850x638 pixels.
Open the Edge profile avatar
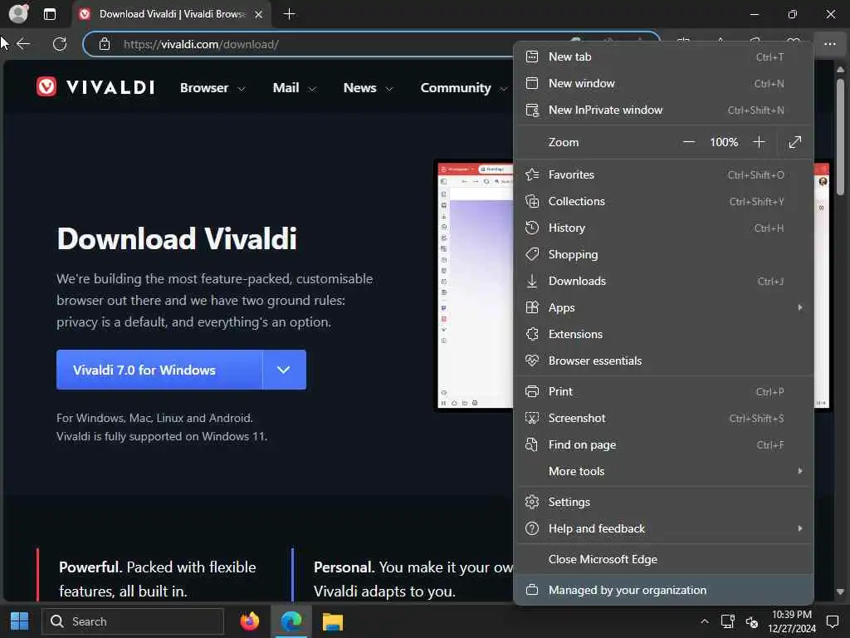[x=19, y=13]
